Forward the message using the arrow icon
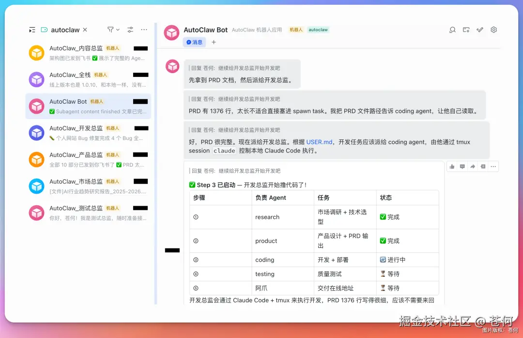This screenshot has height=338, width=523. tap(473, 166)
